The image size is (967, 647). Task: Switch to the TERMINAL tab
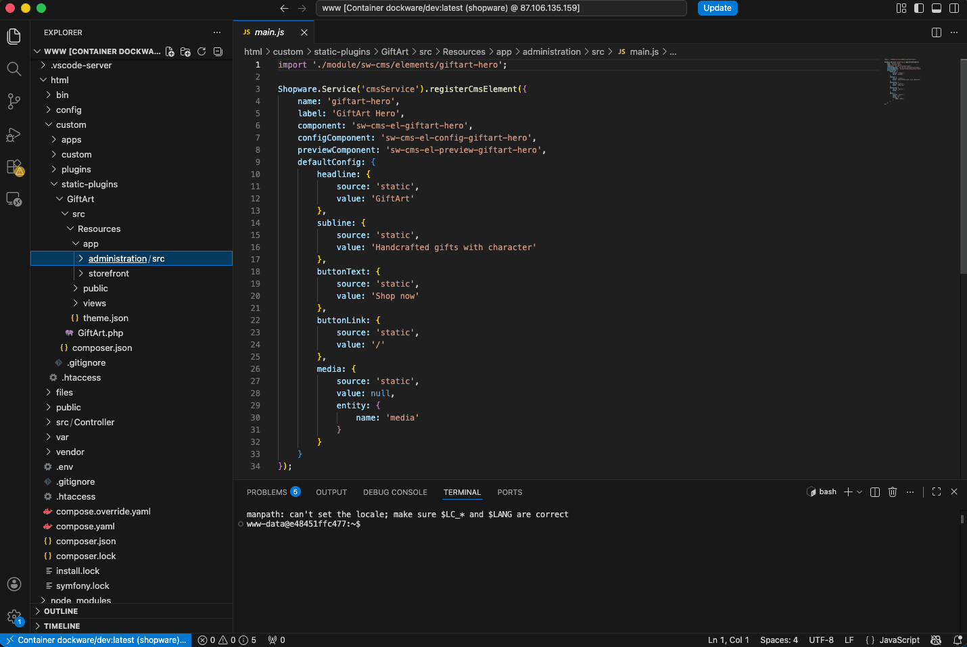(462, 492)
